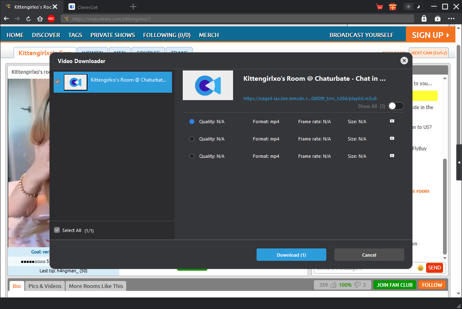
Task: Cancel the Video Downloader dialog
Action: coord(369,255)
